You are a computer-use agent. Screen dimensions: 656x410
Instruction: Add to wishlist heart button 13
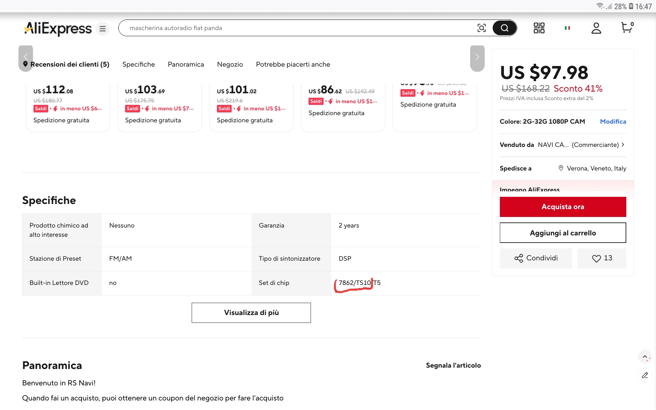pyautogui.click(x=602, y=258)
